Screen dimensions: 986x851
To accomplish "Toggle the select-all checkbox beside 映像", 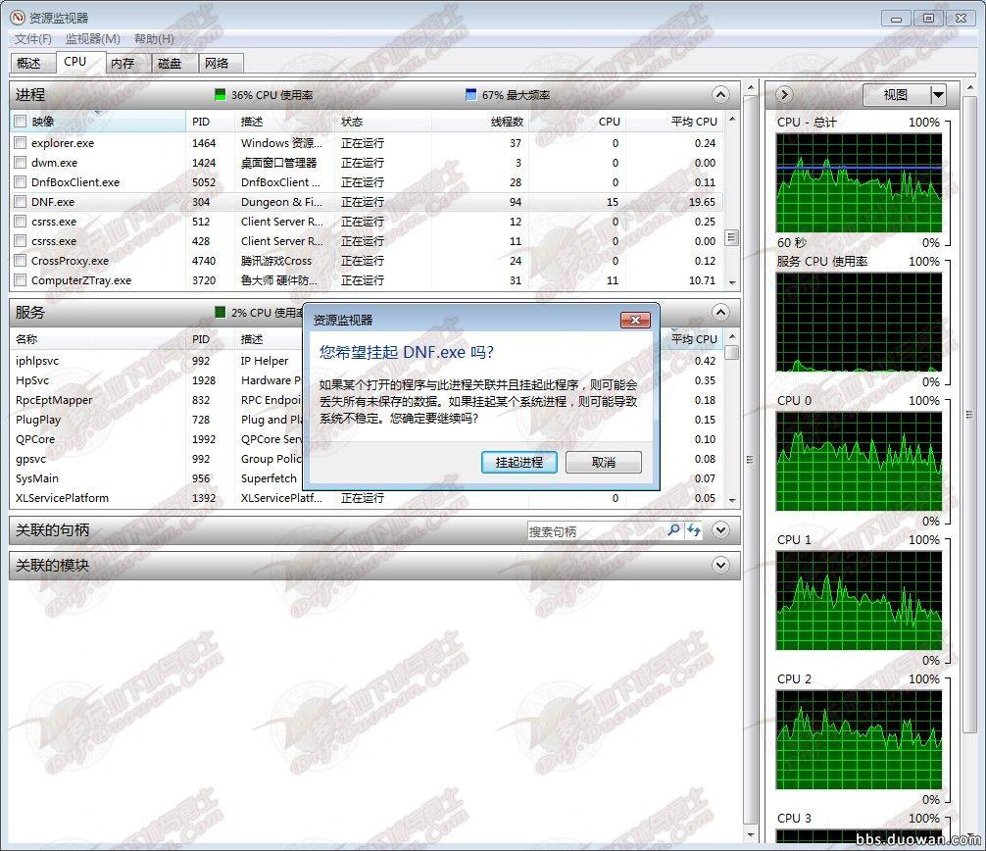I will [21, 122].
